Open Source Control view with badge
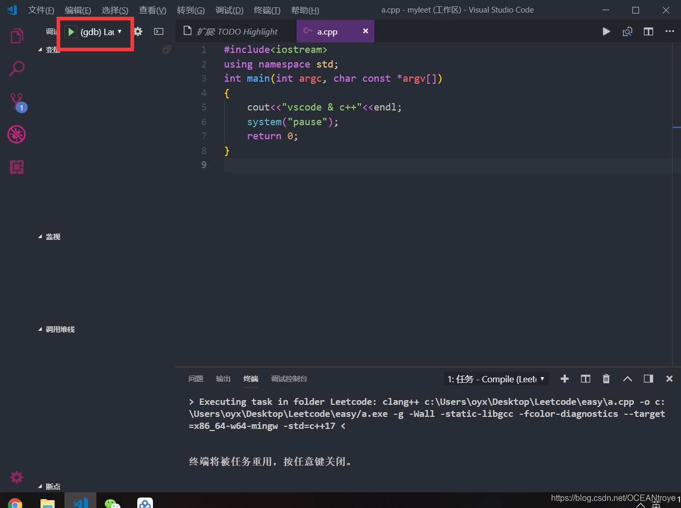This screenshot has height=508, width=681. coord(18,102)
